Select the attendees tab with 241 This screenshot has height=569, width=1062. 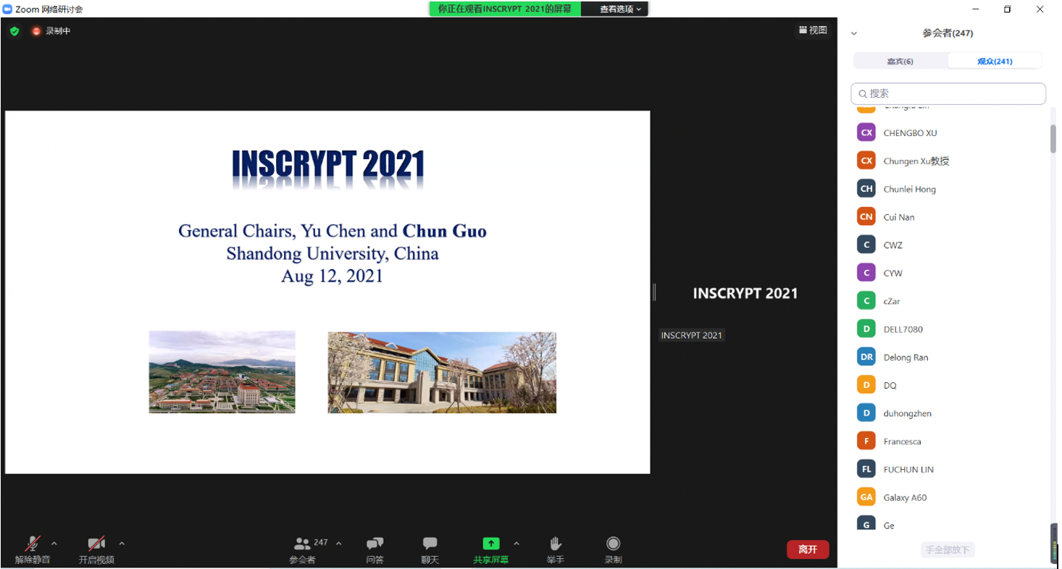click(x=995, y=62)
